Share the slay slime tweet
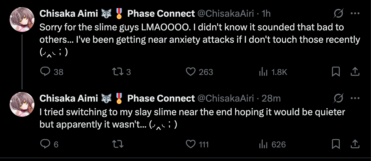371x161 pixels. point(355,144)
